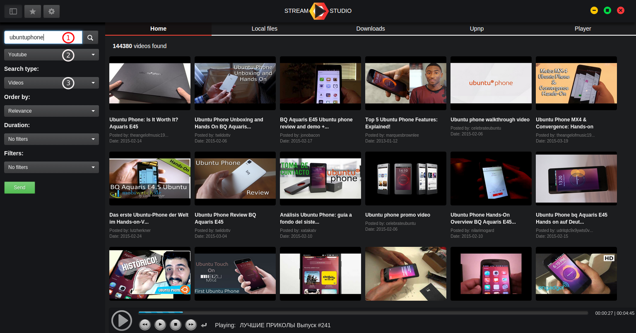Open the HISTÓRICO Ubuntu Phone thumbnail
The width and height of the screenshot is (636, 333).
tap(150, 274)
